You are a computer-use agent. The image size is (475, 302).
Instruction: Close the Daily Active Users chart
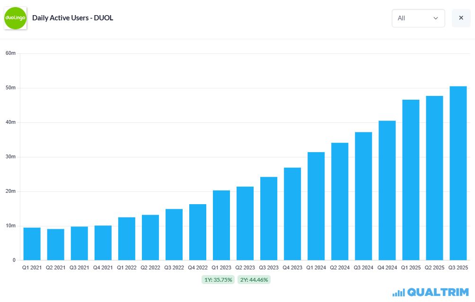461,18
